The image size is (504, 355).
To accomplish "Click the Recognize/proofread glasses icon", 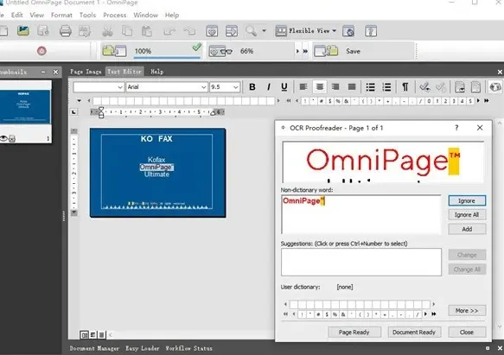I will click(x=220, y=51).
